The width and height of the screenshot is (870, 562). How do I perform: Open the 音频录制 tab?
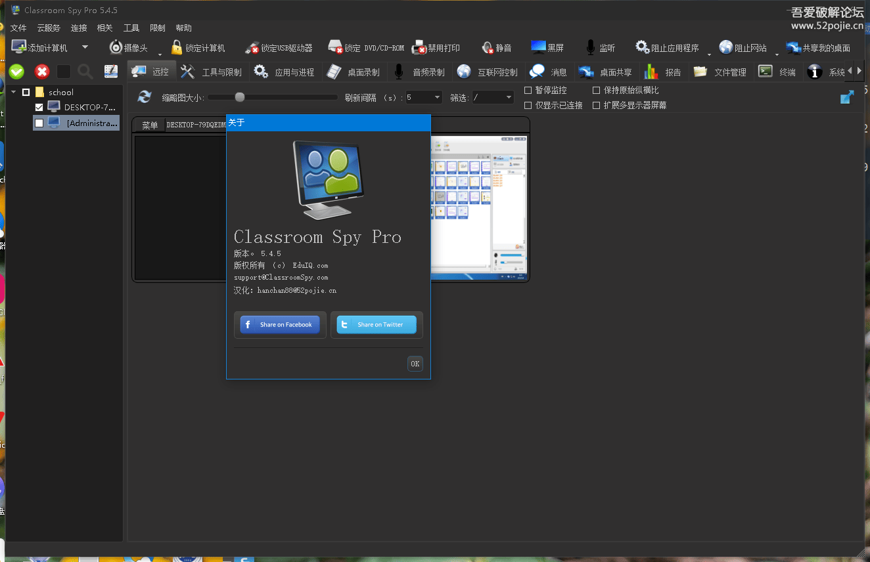[419, 72]
